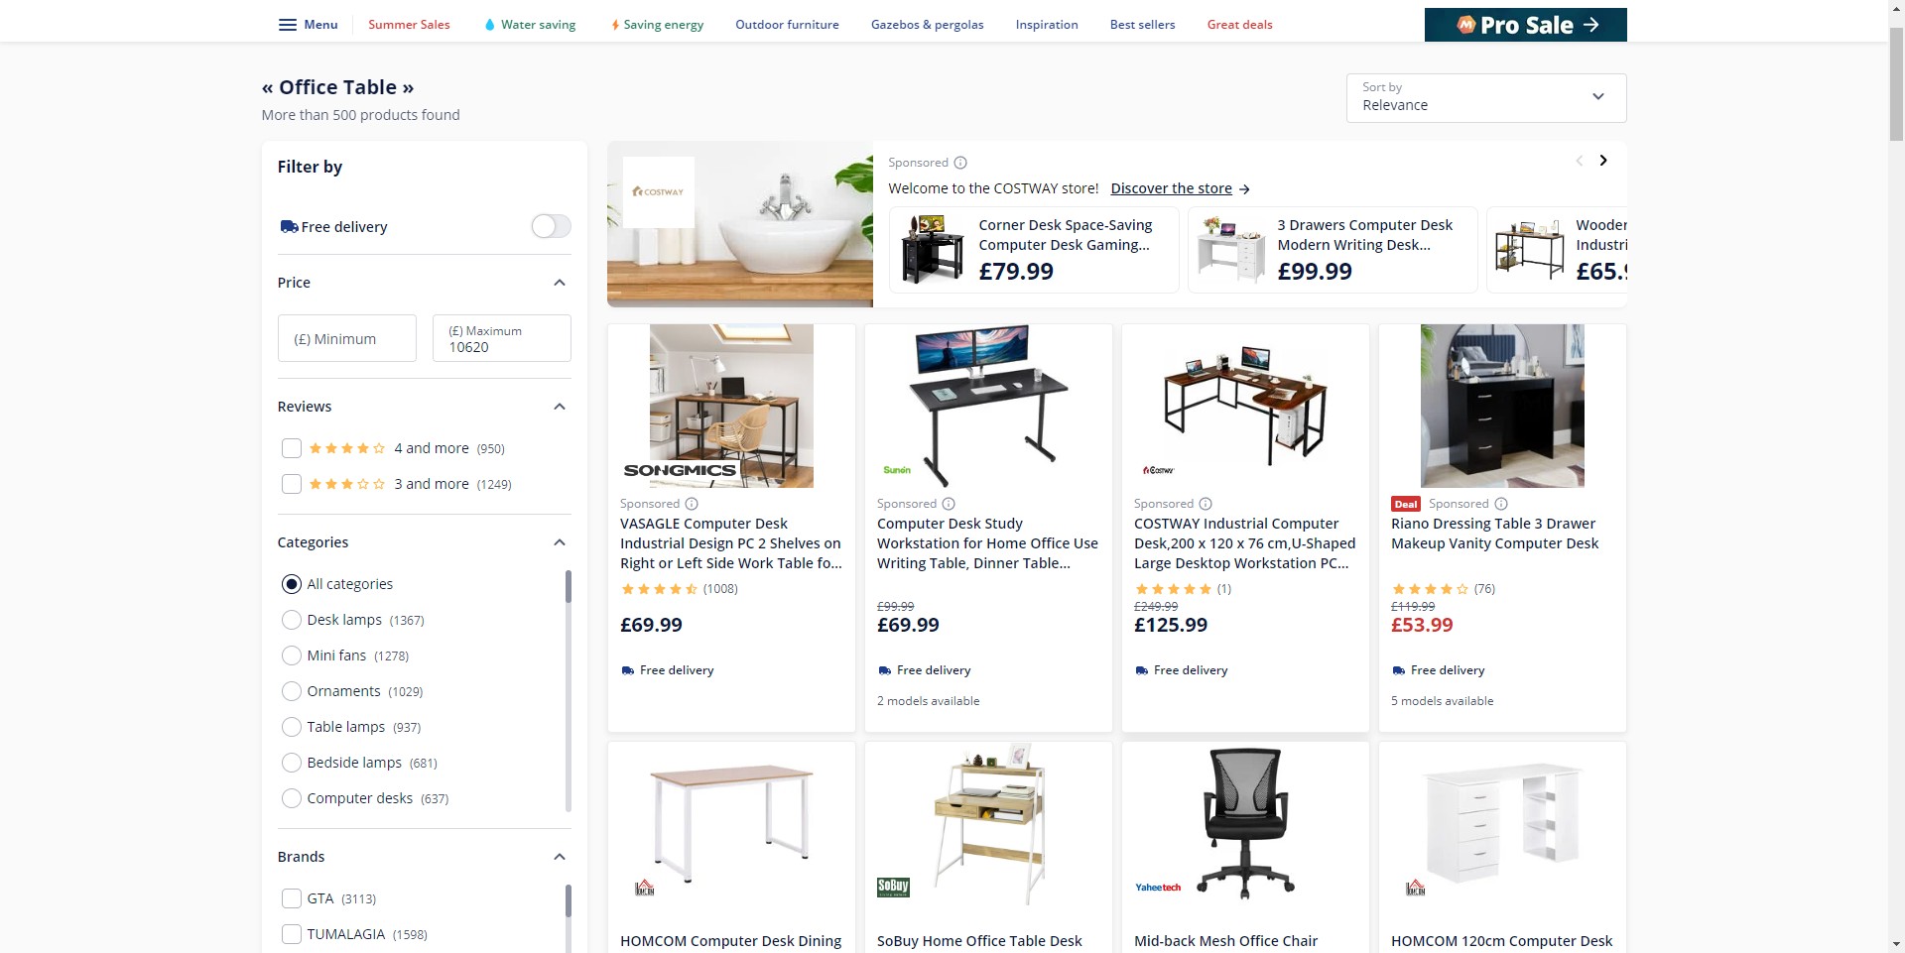The width and height of the screenshot is (1905, 953).
Task: Go to the Best sellers menu item
Action: [x=1142, y=25]
